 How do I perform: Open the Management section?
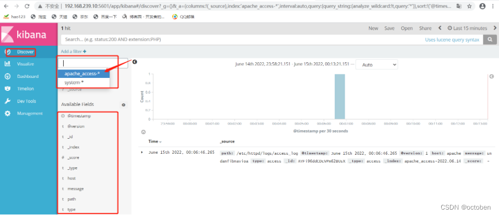[x=29, y=113]
